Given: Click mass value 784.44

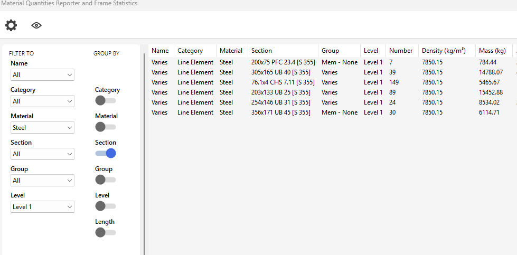Looking at the screenshot, I should (x=487, y=62).
